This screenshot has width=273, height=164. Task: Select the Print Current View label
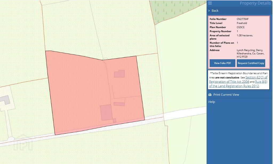tap(226, 95)
